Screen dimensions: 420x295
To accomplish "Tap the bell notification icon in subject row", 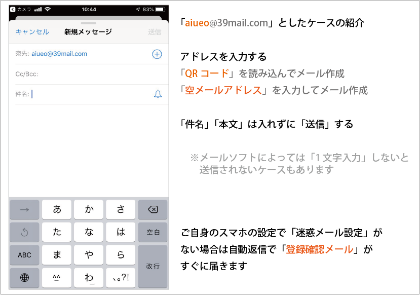I will click(158, 94).
